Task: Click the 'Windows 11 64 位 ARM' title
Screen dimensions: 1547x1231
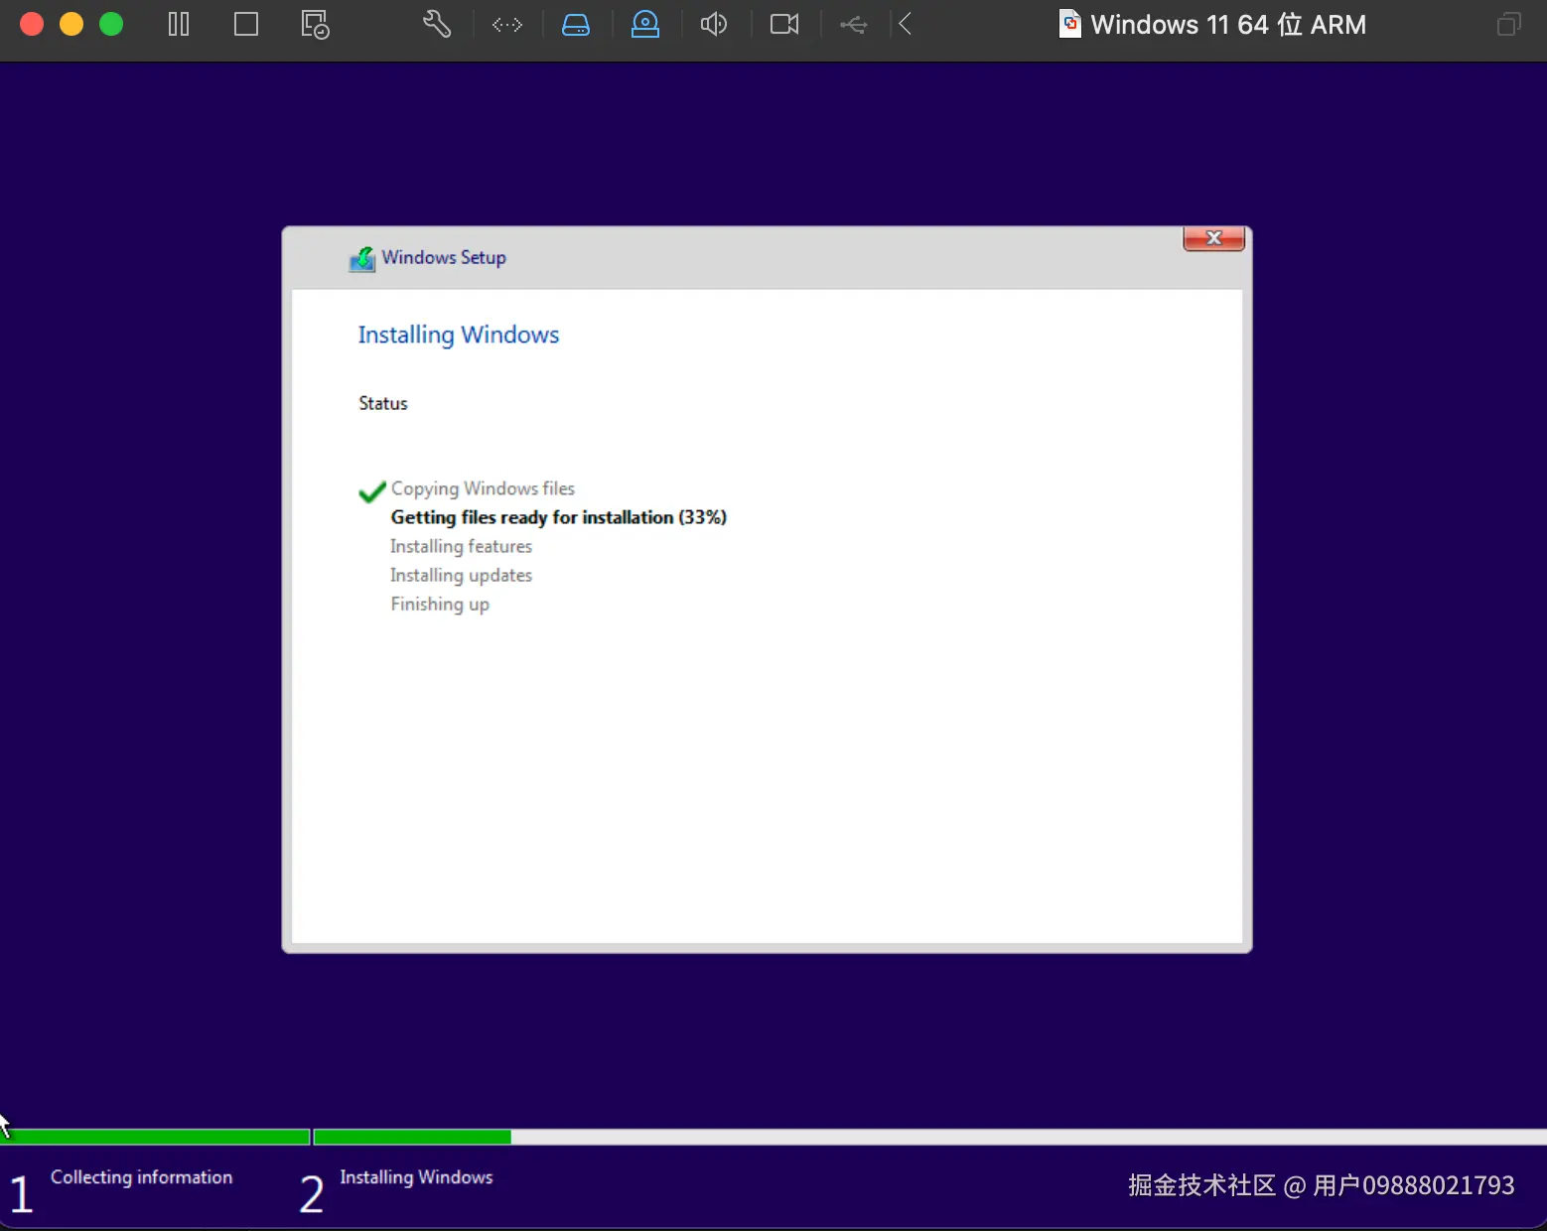Action: (x=1228, y=24)
